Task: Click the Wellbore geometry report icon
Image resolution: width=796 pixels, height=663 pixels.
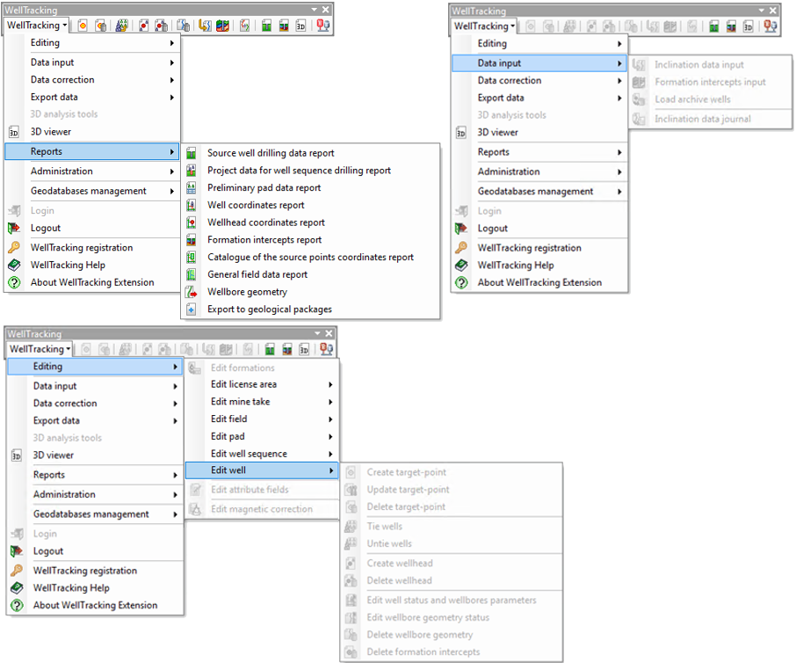Action: [191, 292]
